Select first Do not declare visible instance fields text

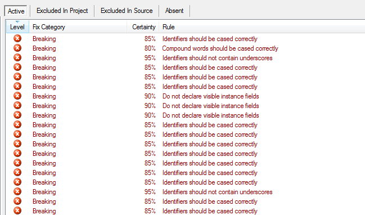coord(211,96)
